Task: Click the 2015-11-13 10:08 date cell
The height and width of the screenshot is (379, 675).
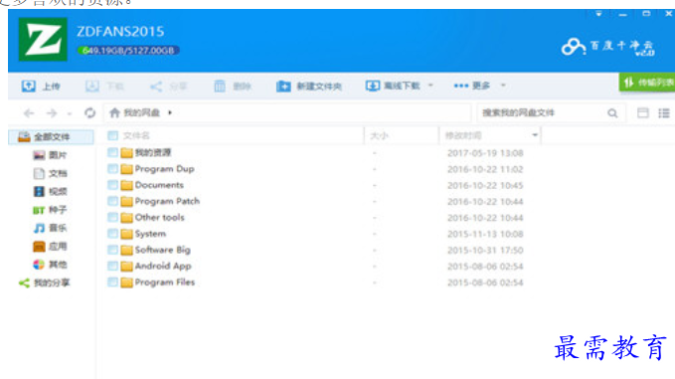Action: (x=485, y=234)
